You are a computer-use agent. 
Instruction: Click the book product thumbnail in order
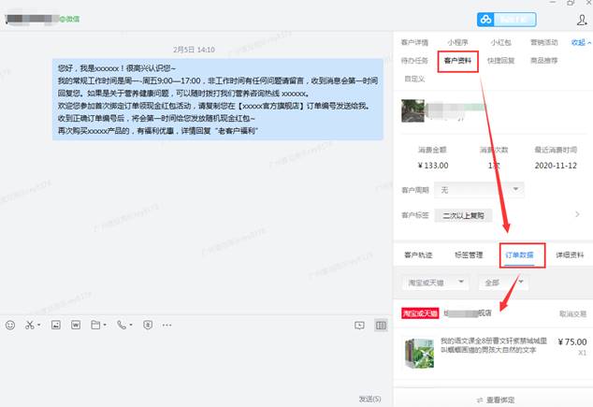tap(418, 352)
